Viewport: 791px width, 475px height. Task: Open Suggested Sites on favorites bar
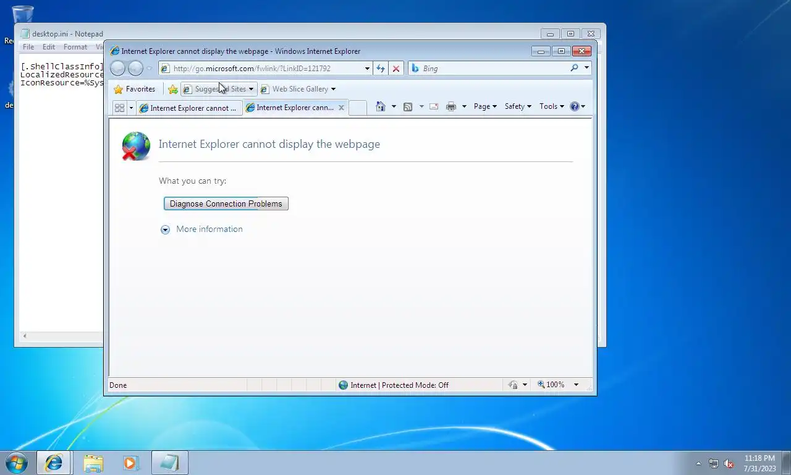[x=218, y=89]
